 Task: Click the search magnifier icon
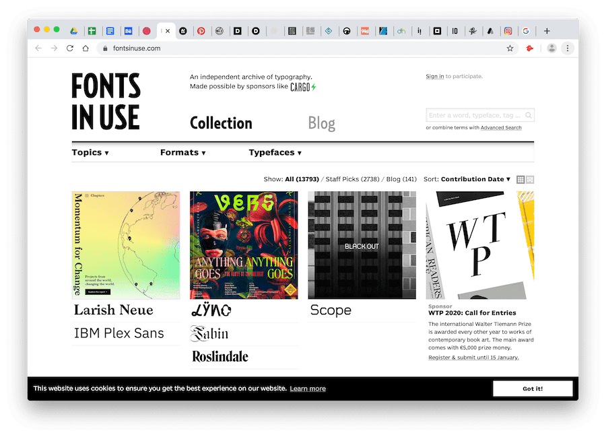[529, 115]
